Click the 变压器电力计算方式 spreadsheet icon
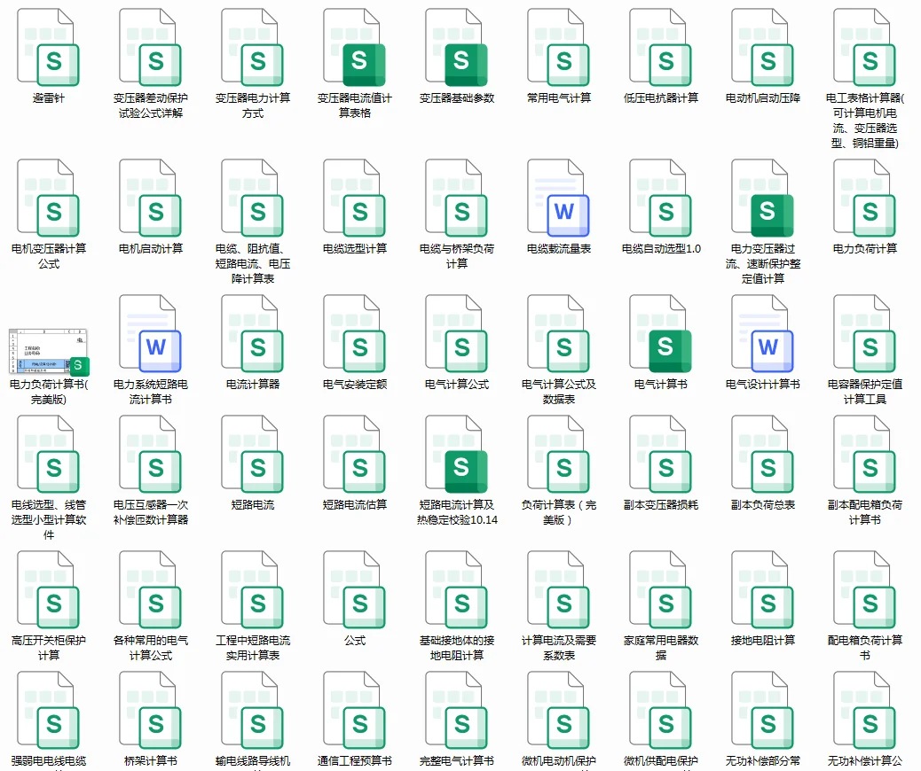921x771 pixels. pos(253,48)
